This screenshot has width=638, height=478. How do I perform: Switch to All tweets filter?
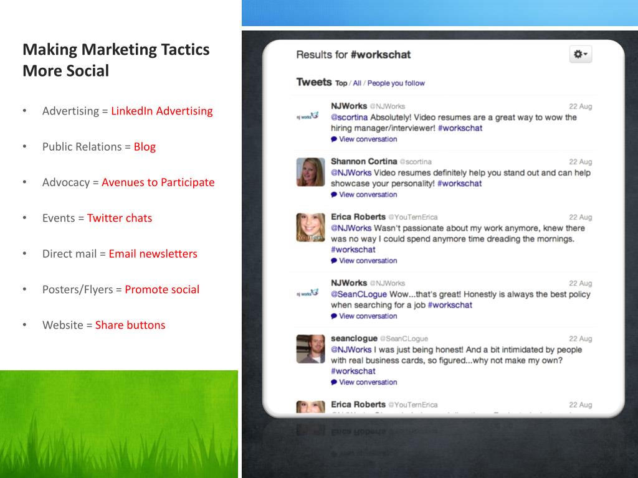[357, 83]
